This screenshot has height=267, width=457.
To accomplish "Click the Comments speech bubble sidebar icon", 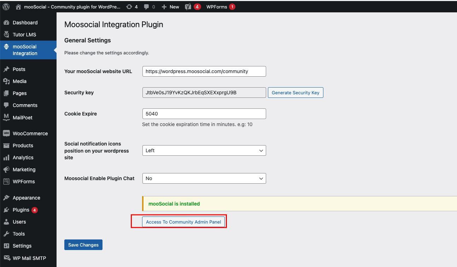I will tap(6, 105).
